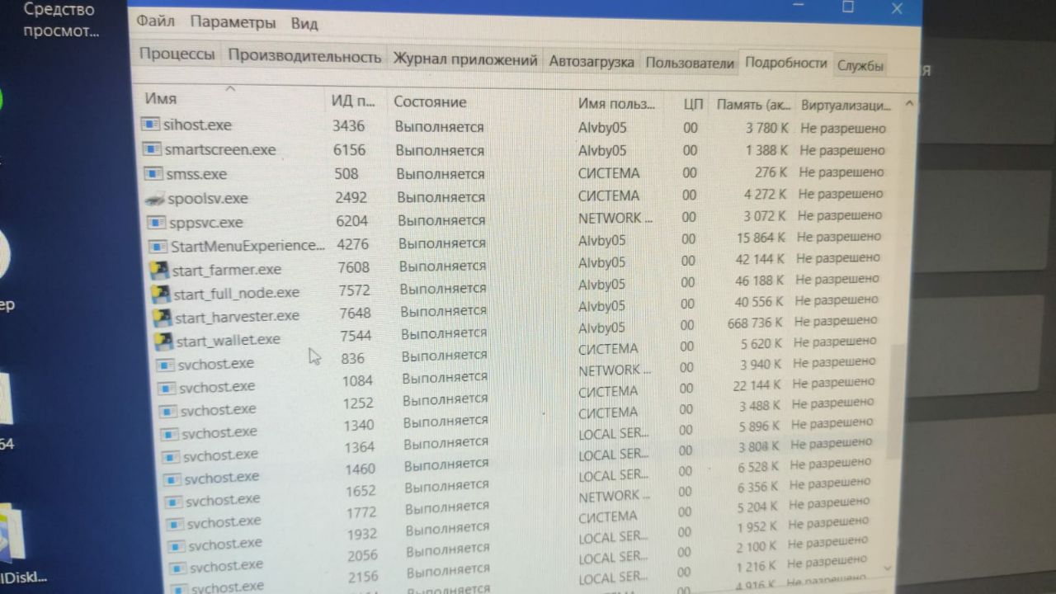Select the spoolsv.exe printer icon
The image size is (1056, 594).
tap(155, 198)
